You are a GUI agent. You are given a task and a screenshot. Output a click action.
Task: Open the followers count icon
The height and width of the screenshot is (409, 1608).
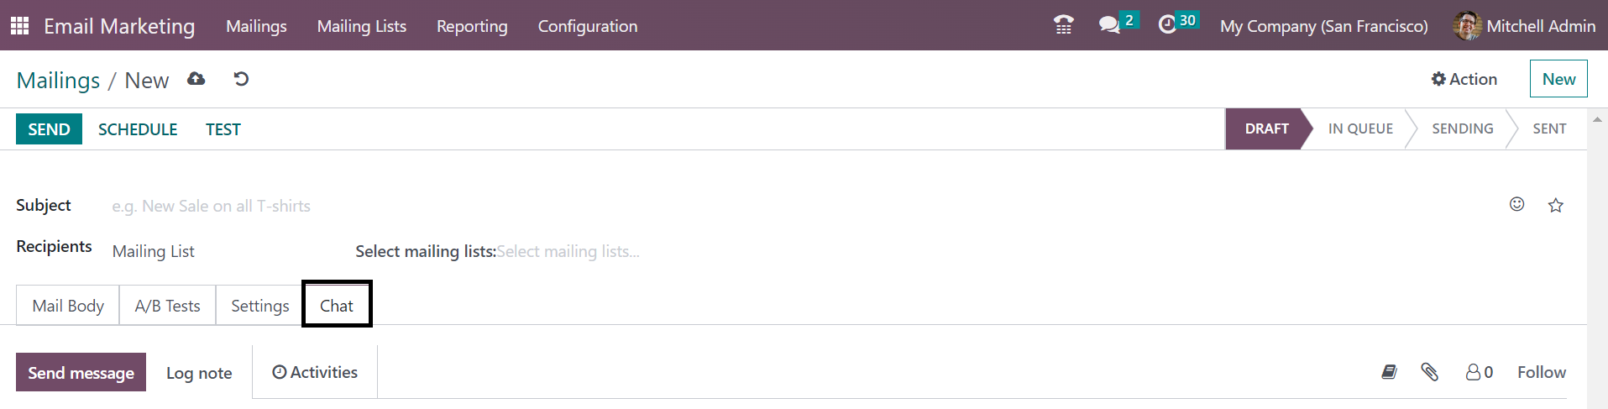coord(1480,372)
